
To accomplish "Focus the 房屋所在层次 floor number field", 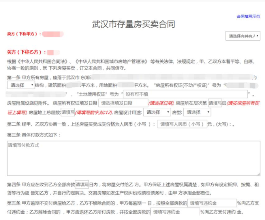I will coord(215,103).
